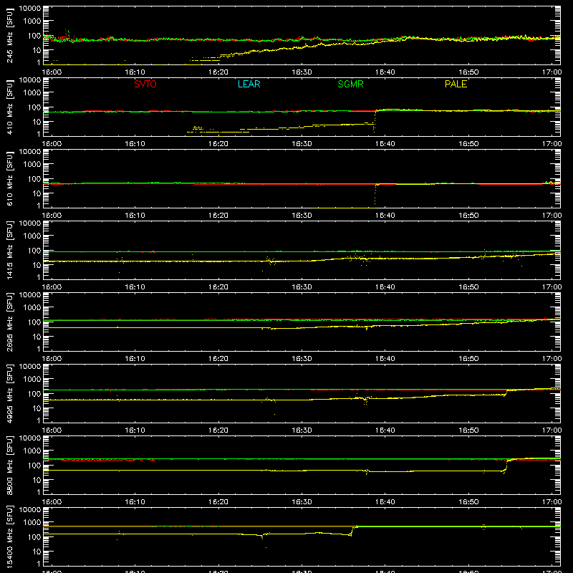Click the 16:50 time label below the 8800 MHz plot

click(x=468, y=502)
